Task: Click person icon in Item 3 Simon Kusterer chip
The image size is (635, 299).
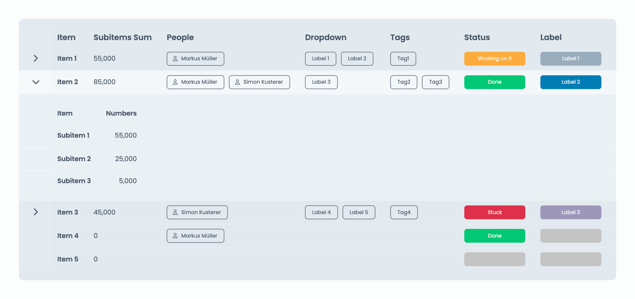Action: tap(175, 212)
